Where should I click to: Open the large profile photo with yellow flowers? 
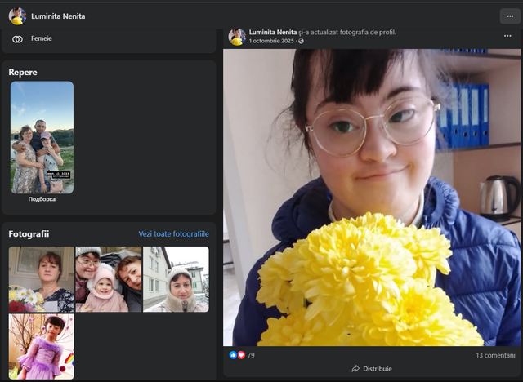pyautogui.click(x=372, y=198)
